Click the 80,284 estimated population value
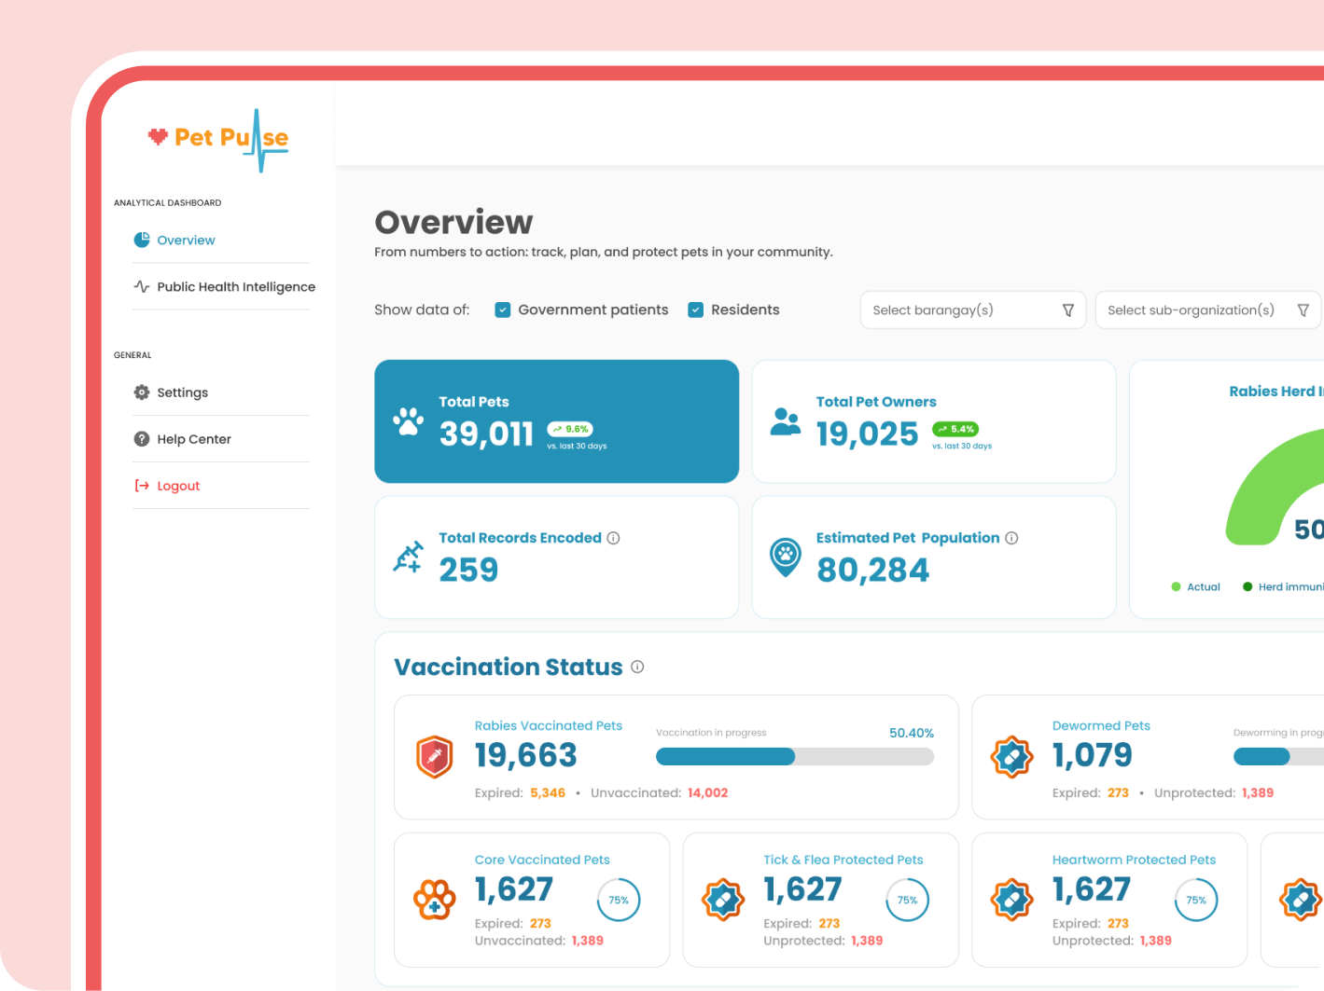Screen dimensions: 1324x991 pyautogui.click(x=872, y=570)
